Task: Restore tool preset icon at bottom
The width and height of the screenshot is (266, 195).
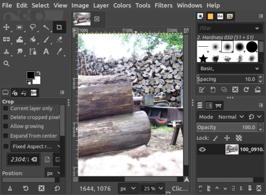Action: click(x=26, y=188)
